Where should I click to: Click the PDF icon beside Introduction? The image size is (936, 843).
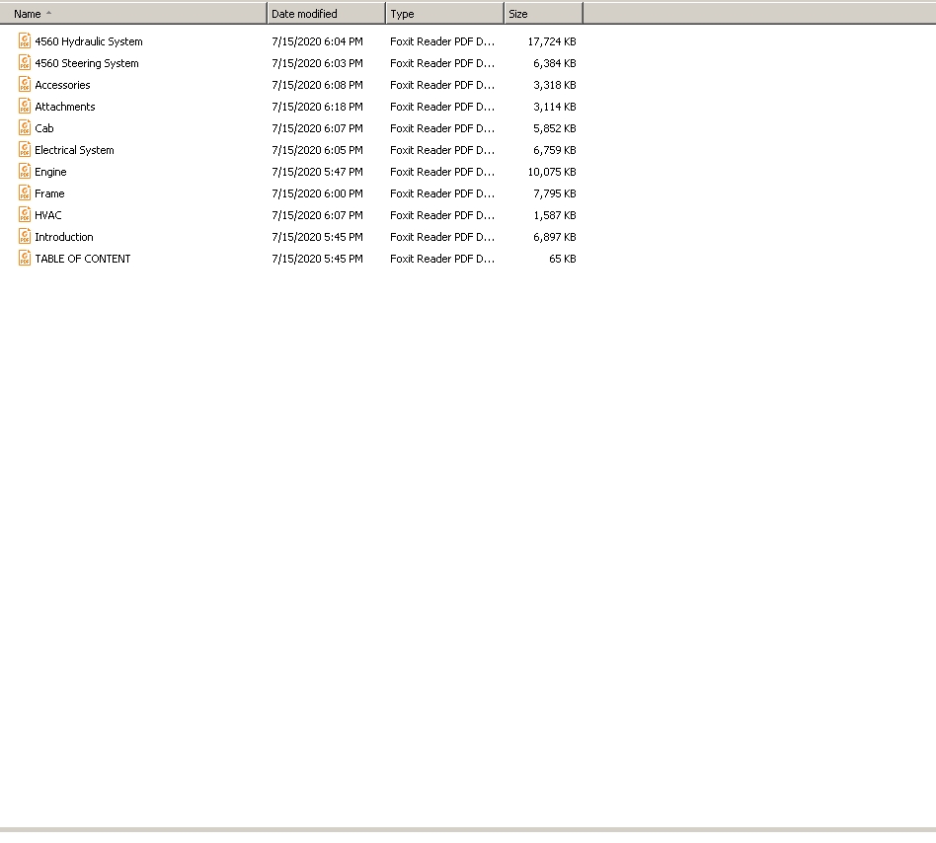[25, 236]
